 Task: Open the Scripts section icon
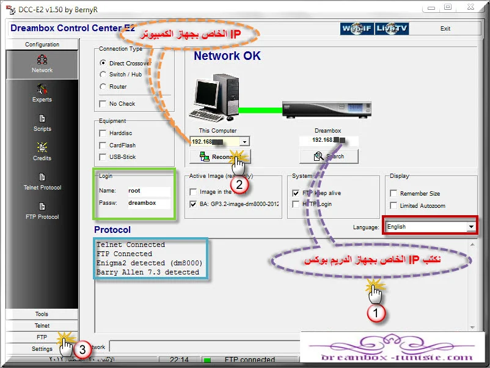click(x=42, y=118)
